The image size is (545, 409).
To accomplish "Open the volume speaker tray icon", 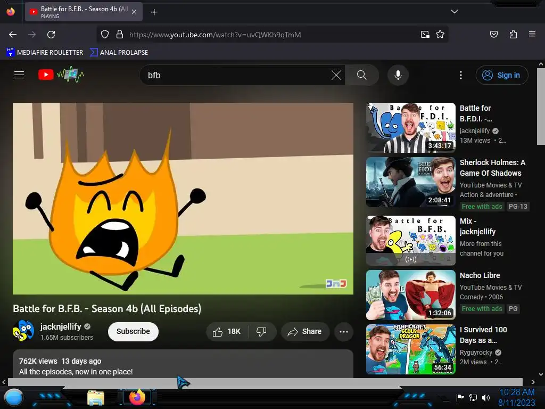I will (x=486, y=397).
